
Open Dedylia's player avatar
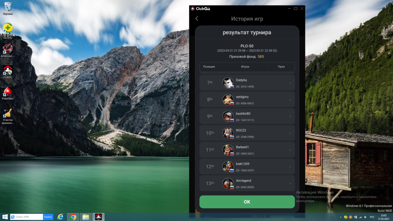[x=228, y=83]
